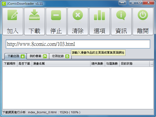
Task: Maximize the JComicDownloader window
Action: pyautogui.click(x=139, y=3)
